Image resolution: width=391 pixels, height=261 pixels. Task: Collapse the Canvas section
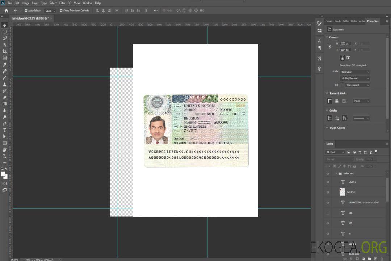(327, 37)
